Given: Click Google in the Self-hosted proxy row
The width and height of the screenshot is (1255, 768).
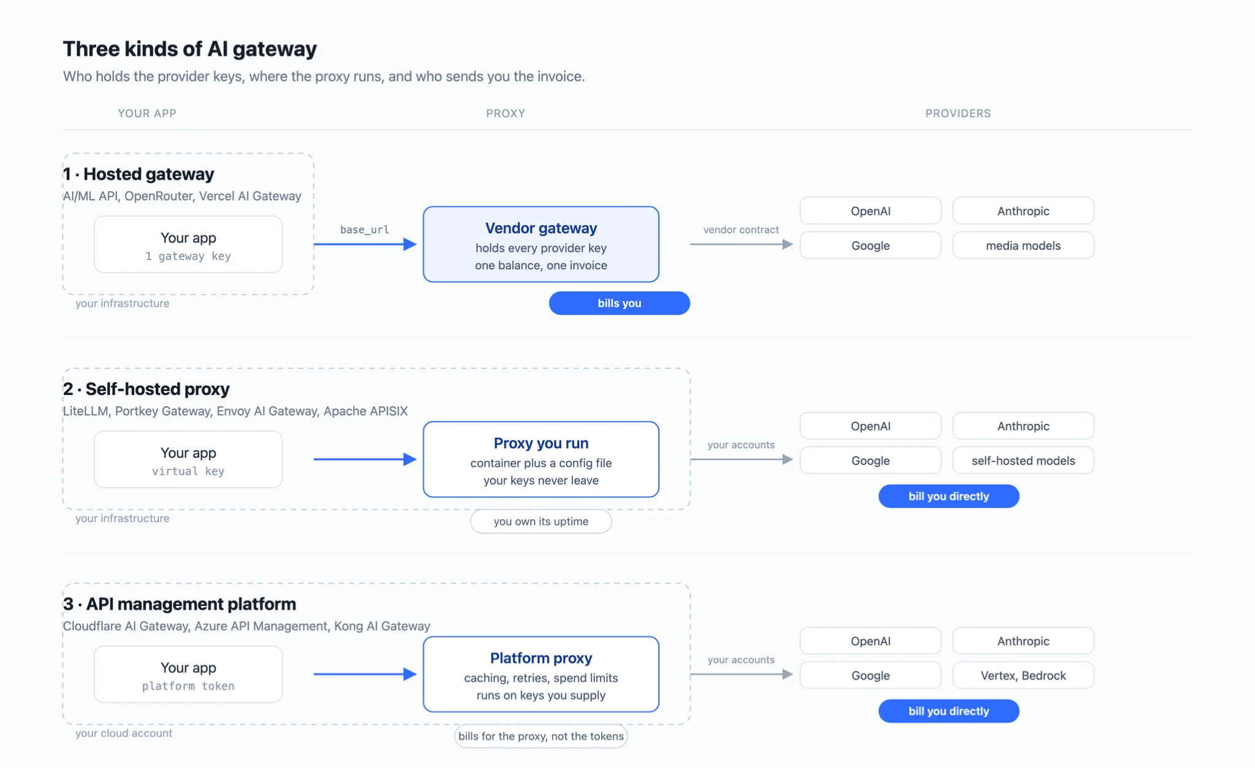Looking at the screenshot, I should coord(870,461).
